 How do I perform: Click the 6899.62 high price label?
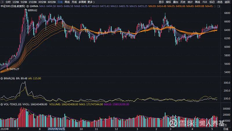point(32,10)
